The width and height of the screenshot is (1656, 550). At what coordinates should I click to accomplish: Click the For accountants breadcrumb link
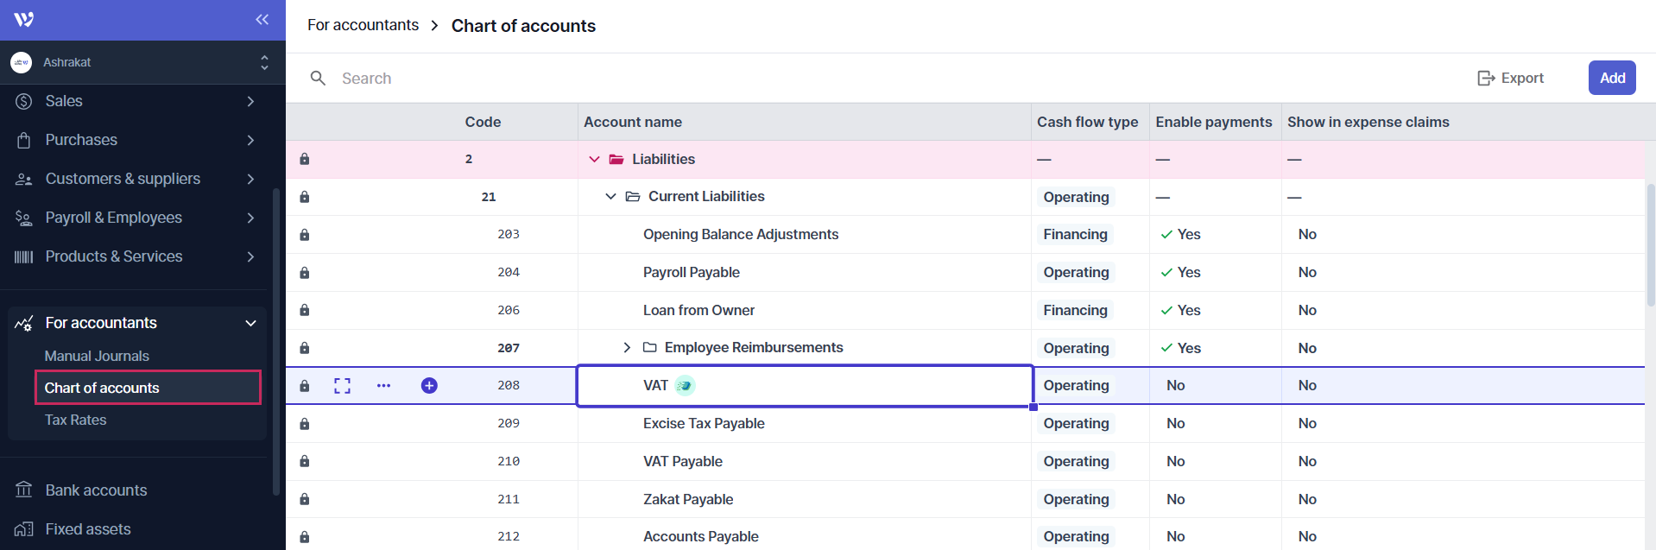(x=363, y=26)
